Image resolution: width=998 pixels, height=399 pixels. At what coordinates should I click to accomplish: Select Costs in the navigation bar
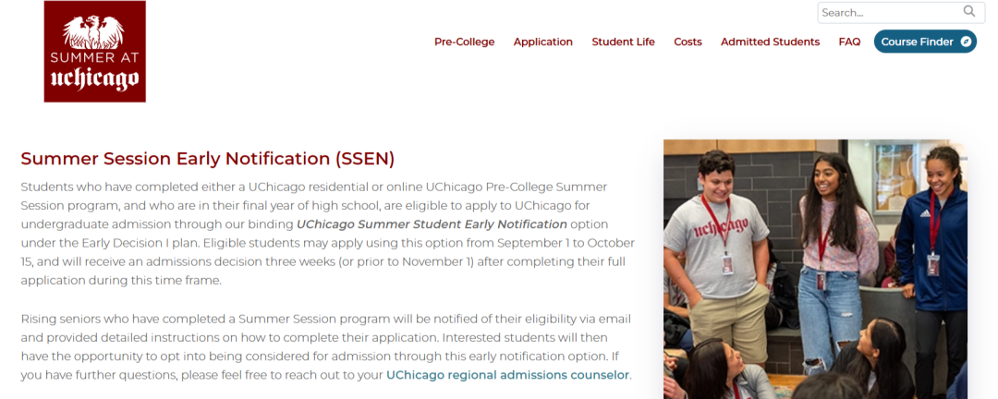click(x=688, y=42)
